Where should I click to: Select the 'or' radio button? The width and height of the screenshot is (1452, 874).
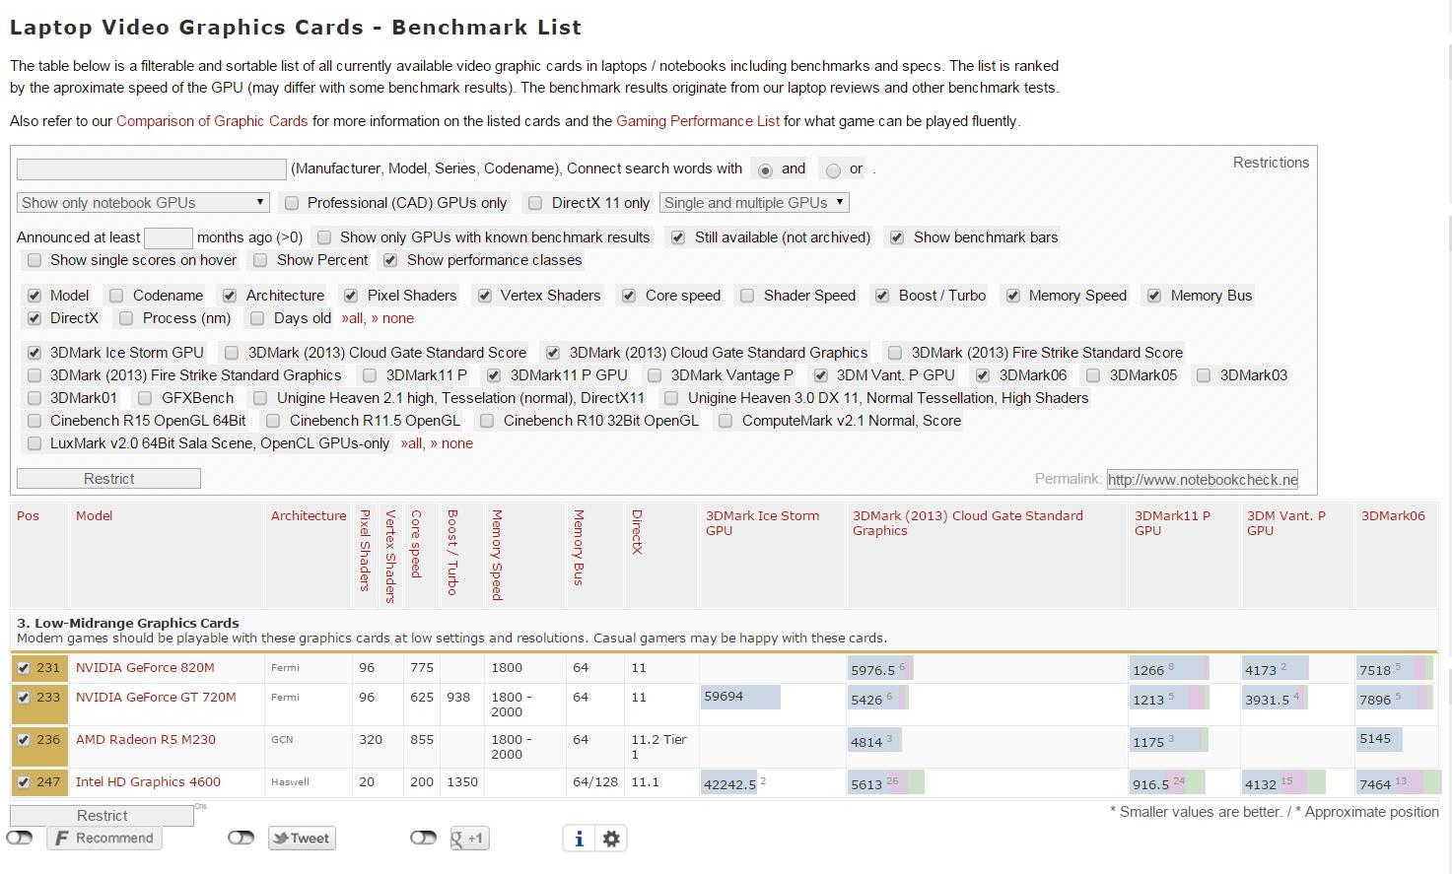[x=833, y=170]
